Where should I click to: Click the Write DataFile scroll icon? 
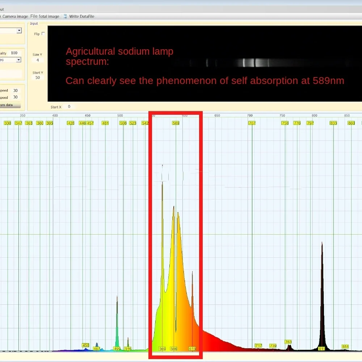[65, 16]
